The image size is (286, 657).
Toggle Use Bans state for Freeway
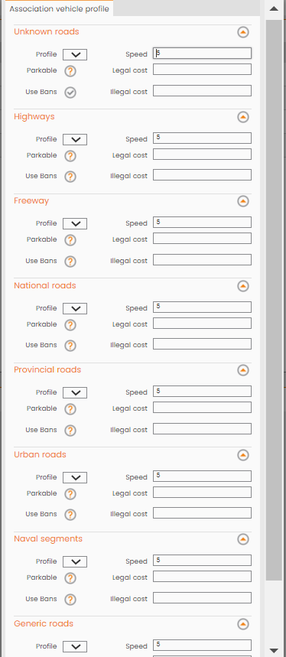click(70, 262)
